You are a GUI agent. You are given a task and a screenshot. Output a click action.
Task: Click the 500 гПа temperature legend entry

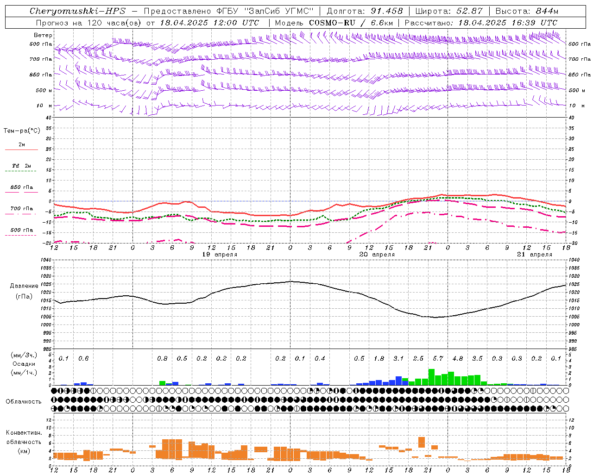pyautogui.click(x=21, y=230)
